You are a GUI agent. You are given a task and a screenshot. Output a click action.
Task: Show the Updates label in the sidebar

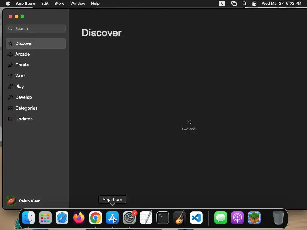click(24, 119)
